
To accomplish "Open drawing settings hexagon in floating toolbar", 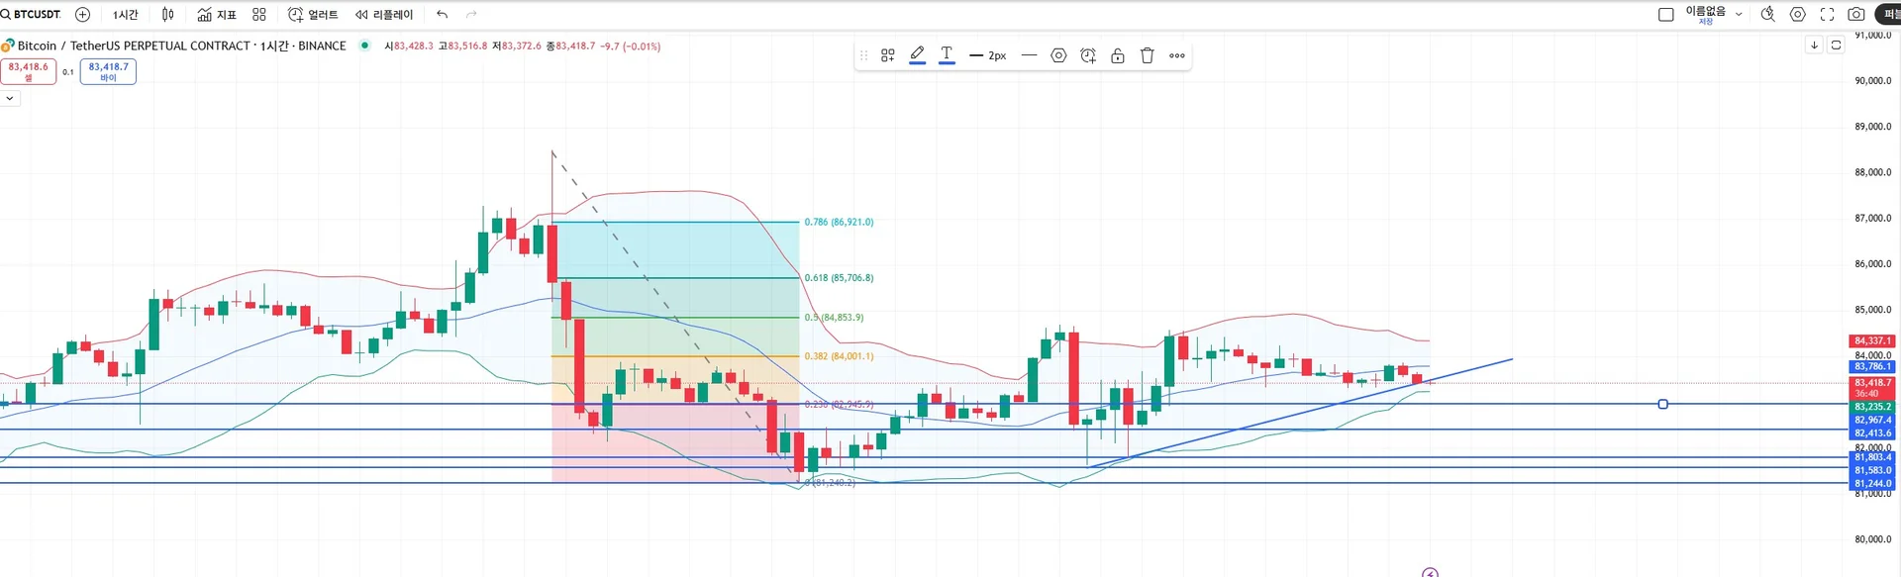I will pos(1058,55).
